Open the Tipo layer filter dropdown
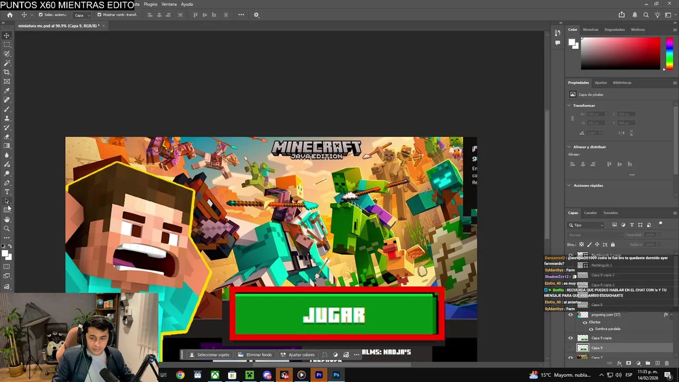The image size is (679, 382). 587,225
